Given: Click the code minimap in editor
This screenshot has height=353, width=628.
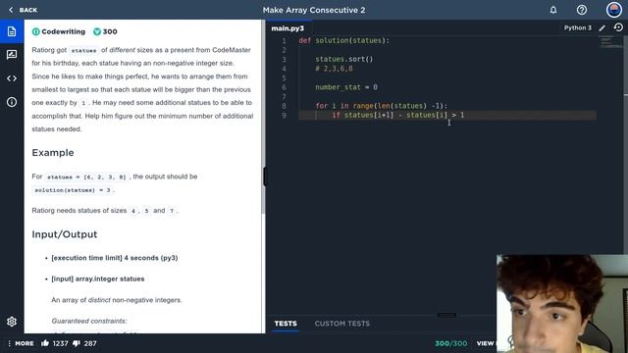Looking at the screenshot, I should (x=610, y=42).
